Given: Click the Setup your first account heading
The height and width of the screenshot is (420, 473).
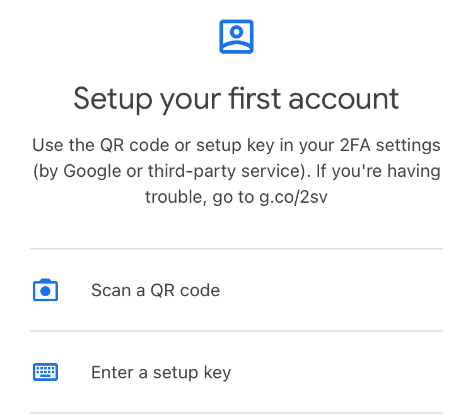Looking at the screenshot, I should click(237, 99).
